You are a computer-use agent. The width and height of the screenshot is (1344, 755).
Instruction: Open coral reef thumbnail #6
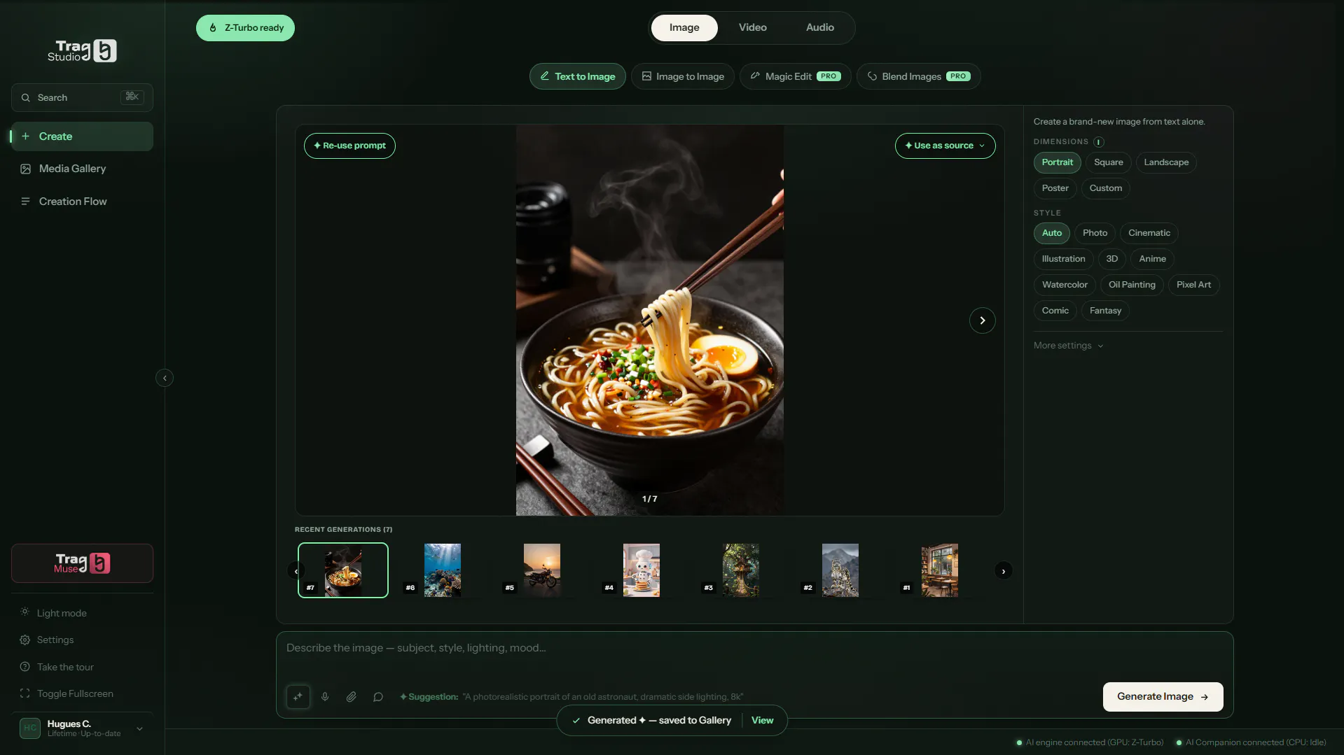coord(443,570)
